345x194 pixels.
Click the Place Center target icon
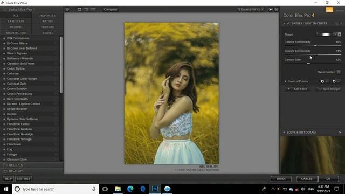click(x=339, y=72)
